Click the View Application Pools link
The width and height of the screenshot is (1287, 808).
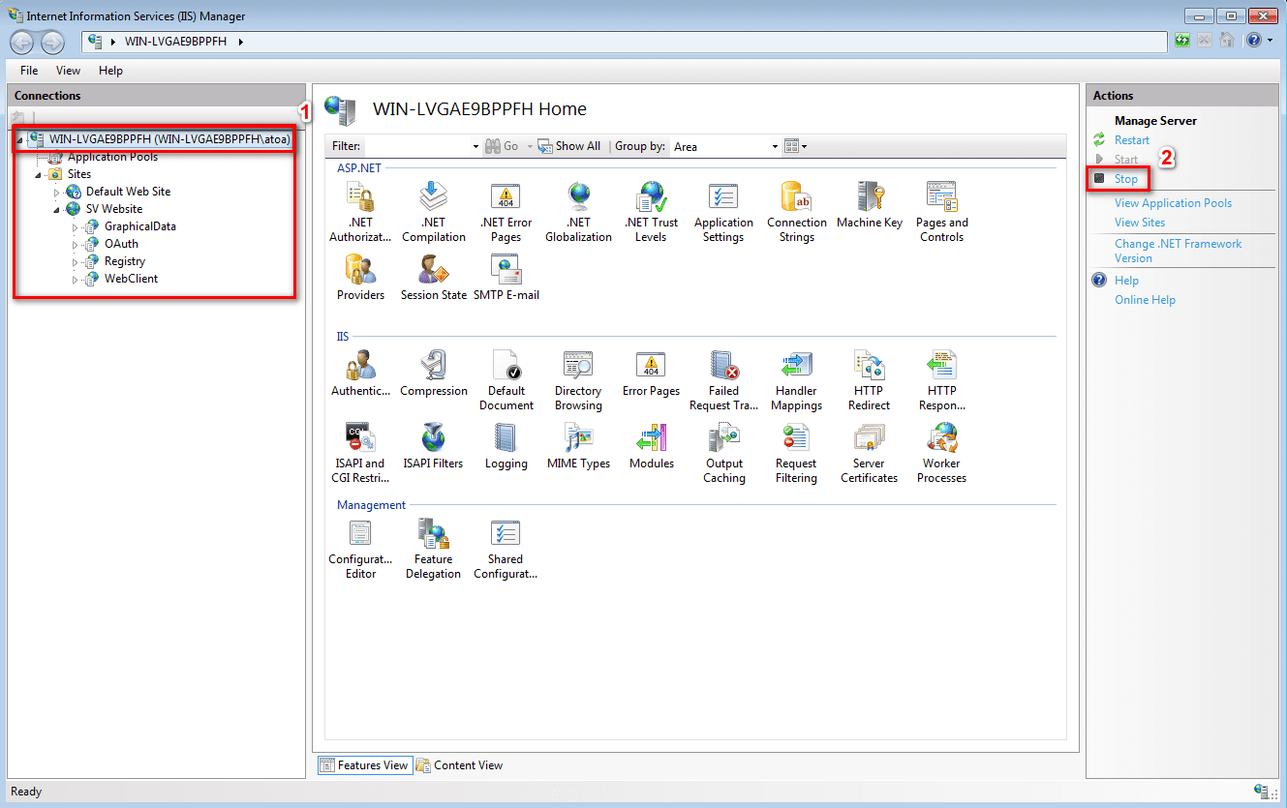(x=1173, y=203)
